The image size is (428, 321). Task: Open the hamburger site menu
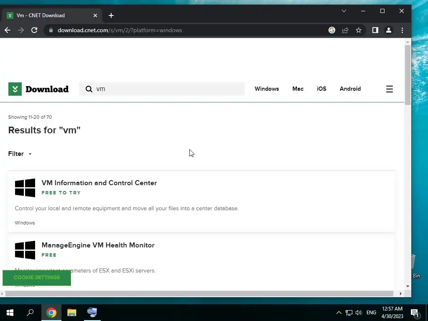coord(390,89)
